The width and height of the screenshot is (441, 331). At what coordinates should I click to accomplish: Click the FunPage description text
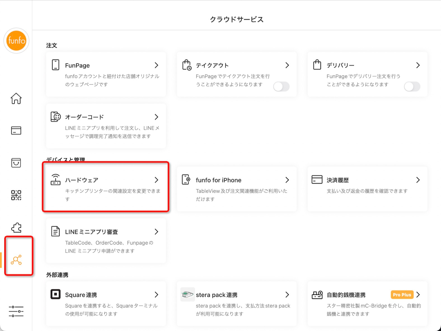coord(112,80)
